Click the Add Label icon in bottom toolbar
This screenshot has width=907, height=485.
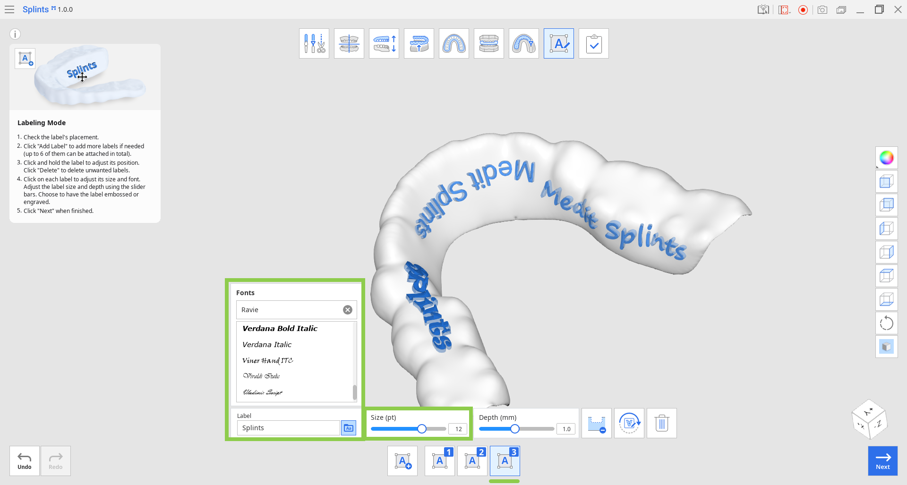pos(402,461)
